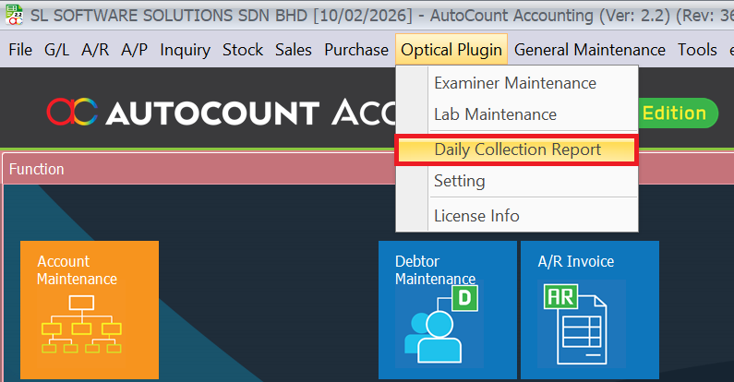Select Daily Collection Report menu entry
This screenshot has width=734, height=382.
[517, 149]
